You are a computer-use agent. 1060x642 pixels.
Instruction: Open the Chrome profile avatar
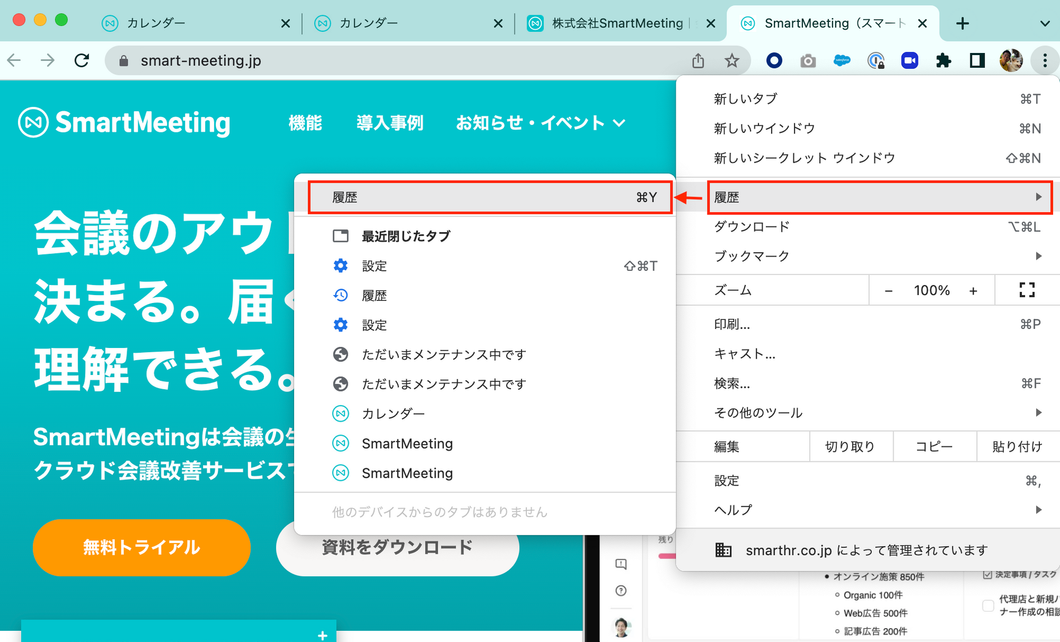coord(1011,60)
